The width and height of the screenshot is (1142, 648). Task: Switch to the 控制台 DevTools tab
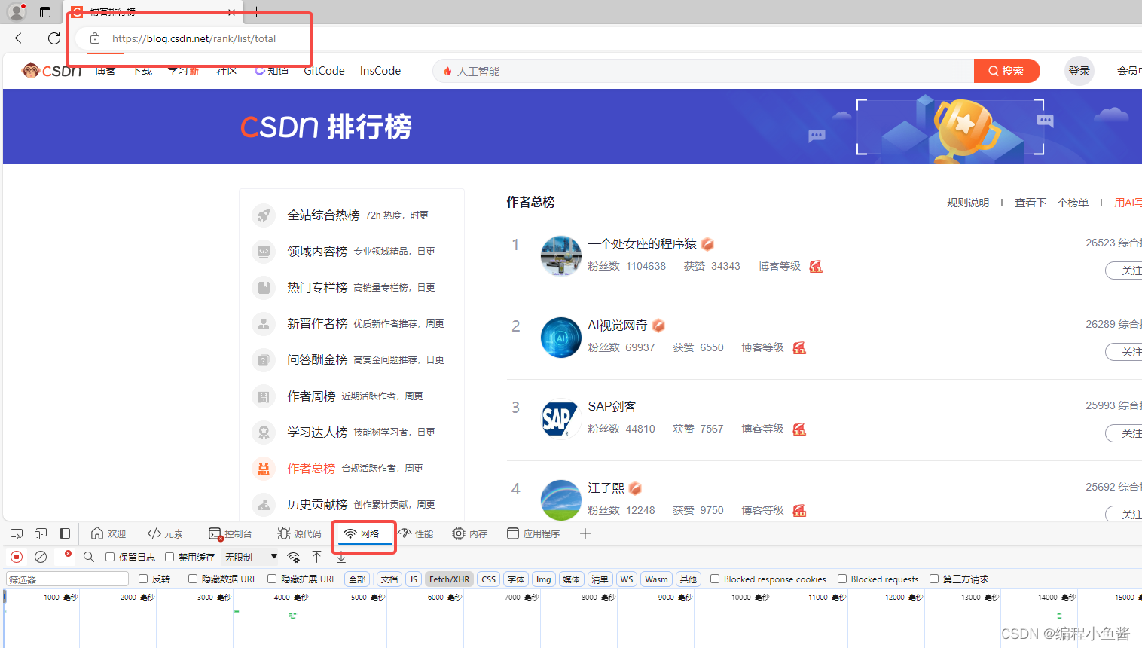tap(230, 533)
